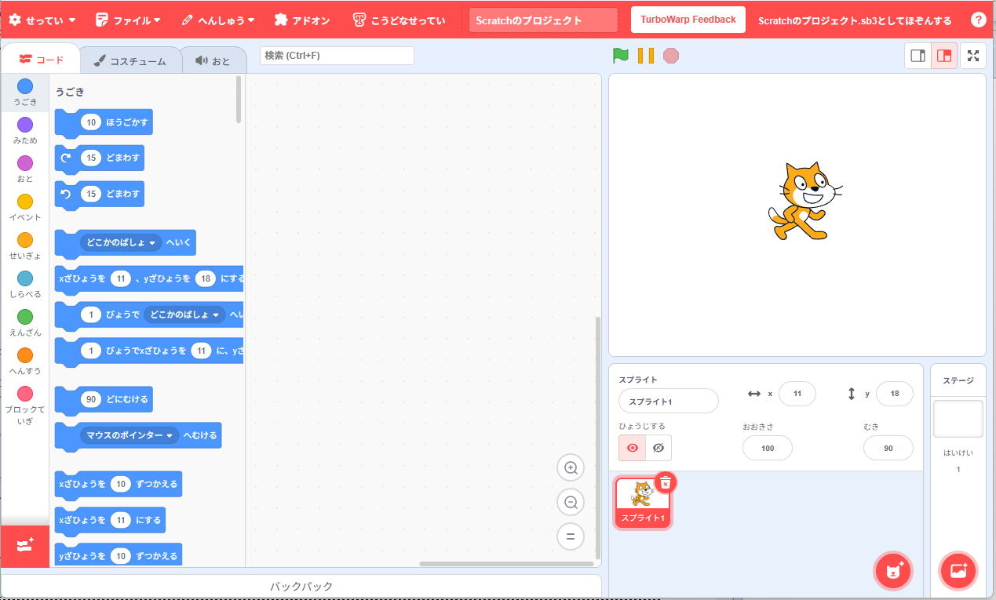
Task: Open こうどなせってい advanced settings
Action: pos(399,20)
